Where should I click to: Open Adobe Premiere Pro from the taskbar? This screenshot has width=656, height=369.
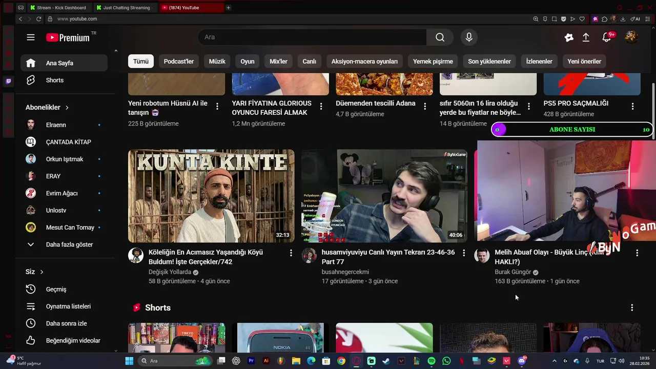251,361
